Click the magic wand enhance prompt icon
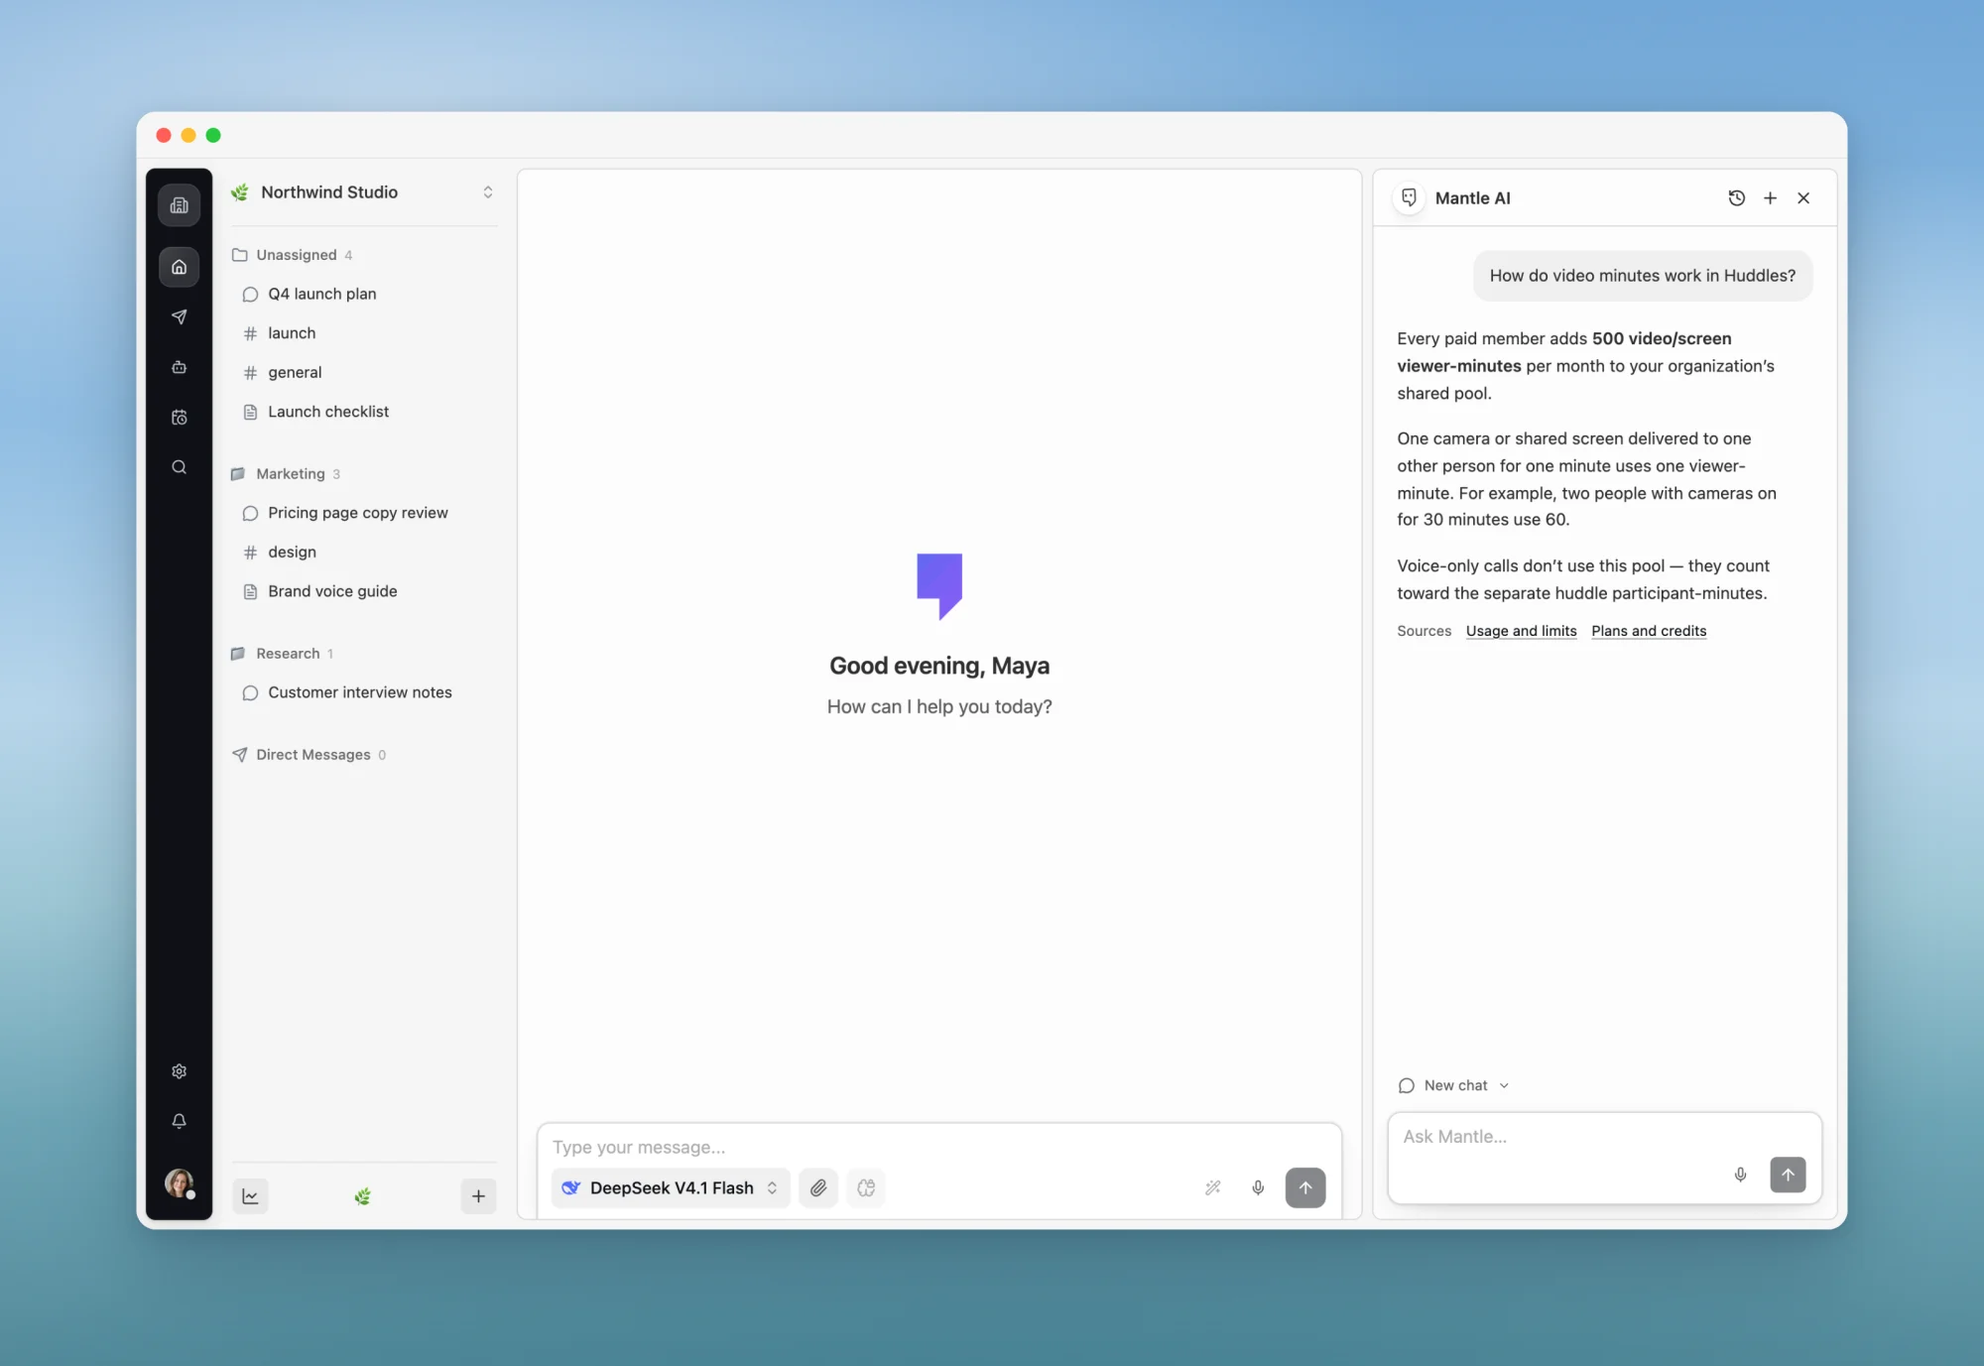 coord(1213,1187)
